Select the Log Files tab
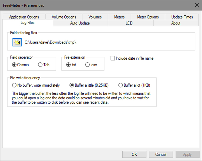Image resolution: width=202 pixels, height=161 pixels. [x=28, y=23]
